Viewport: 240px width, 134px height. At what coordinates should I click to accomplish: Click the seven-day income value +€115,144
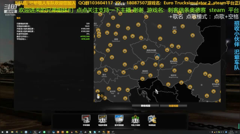(x=85, y=36)
